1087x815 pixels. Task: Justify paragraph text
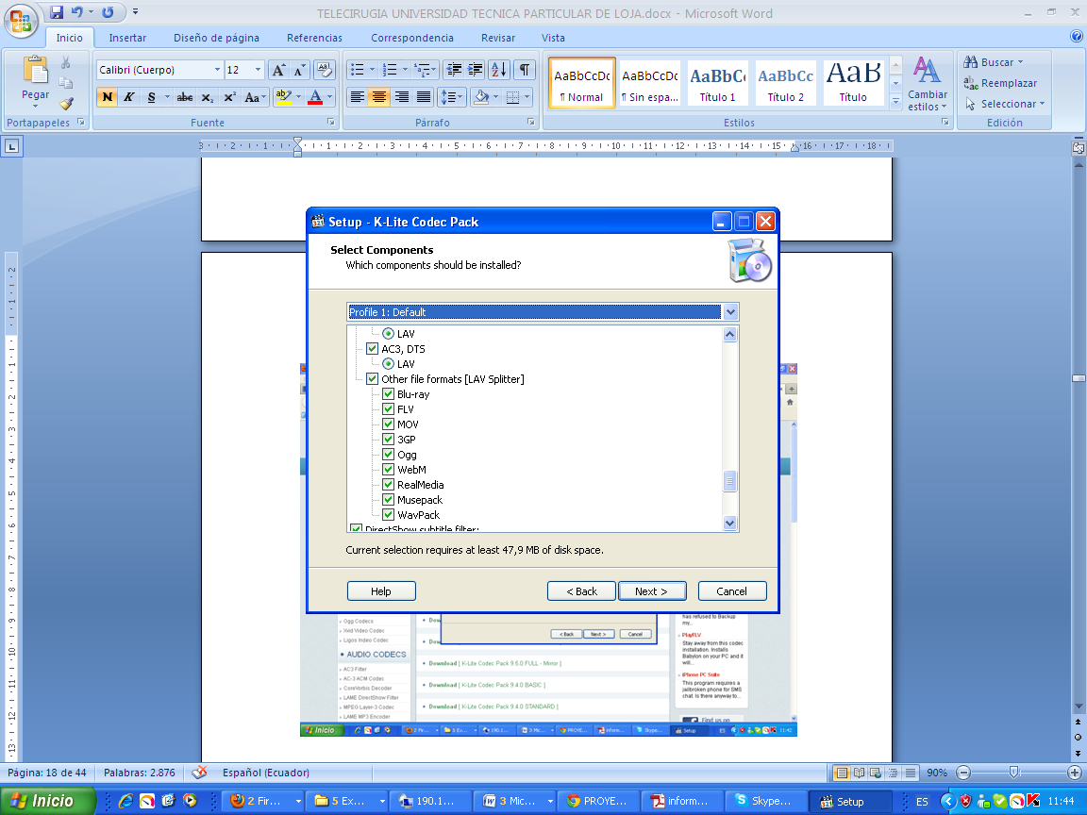click(x=424, y=97)
